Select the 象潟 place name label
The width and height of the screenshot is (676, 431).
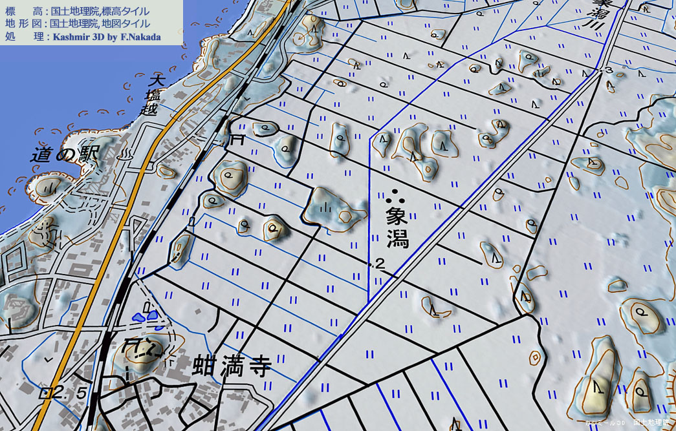coord(397,227)
